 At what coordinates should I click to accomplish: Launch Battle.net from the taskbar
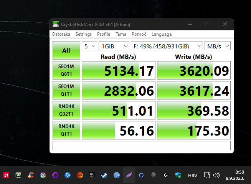click(x=68, y=175)
